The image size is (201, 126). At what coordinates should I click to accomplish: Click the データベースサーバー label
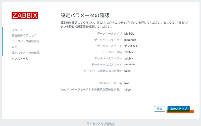108,40
